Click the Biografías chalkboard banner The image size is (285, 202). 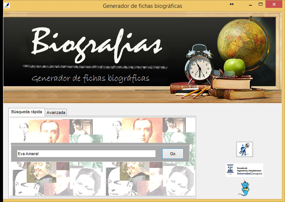tap(143, 57)
